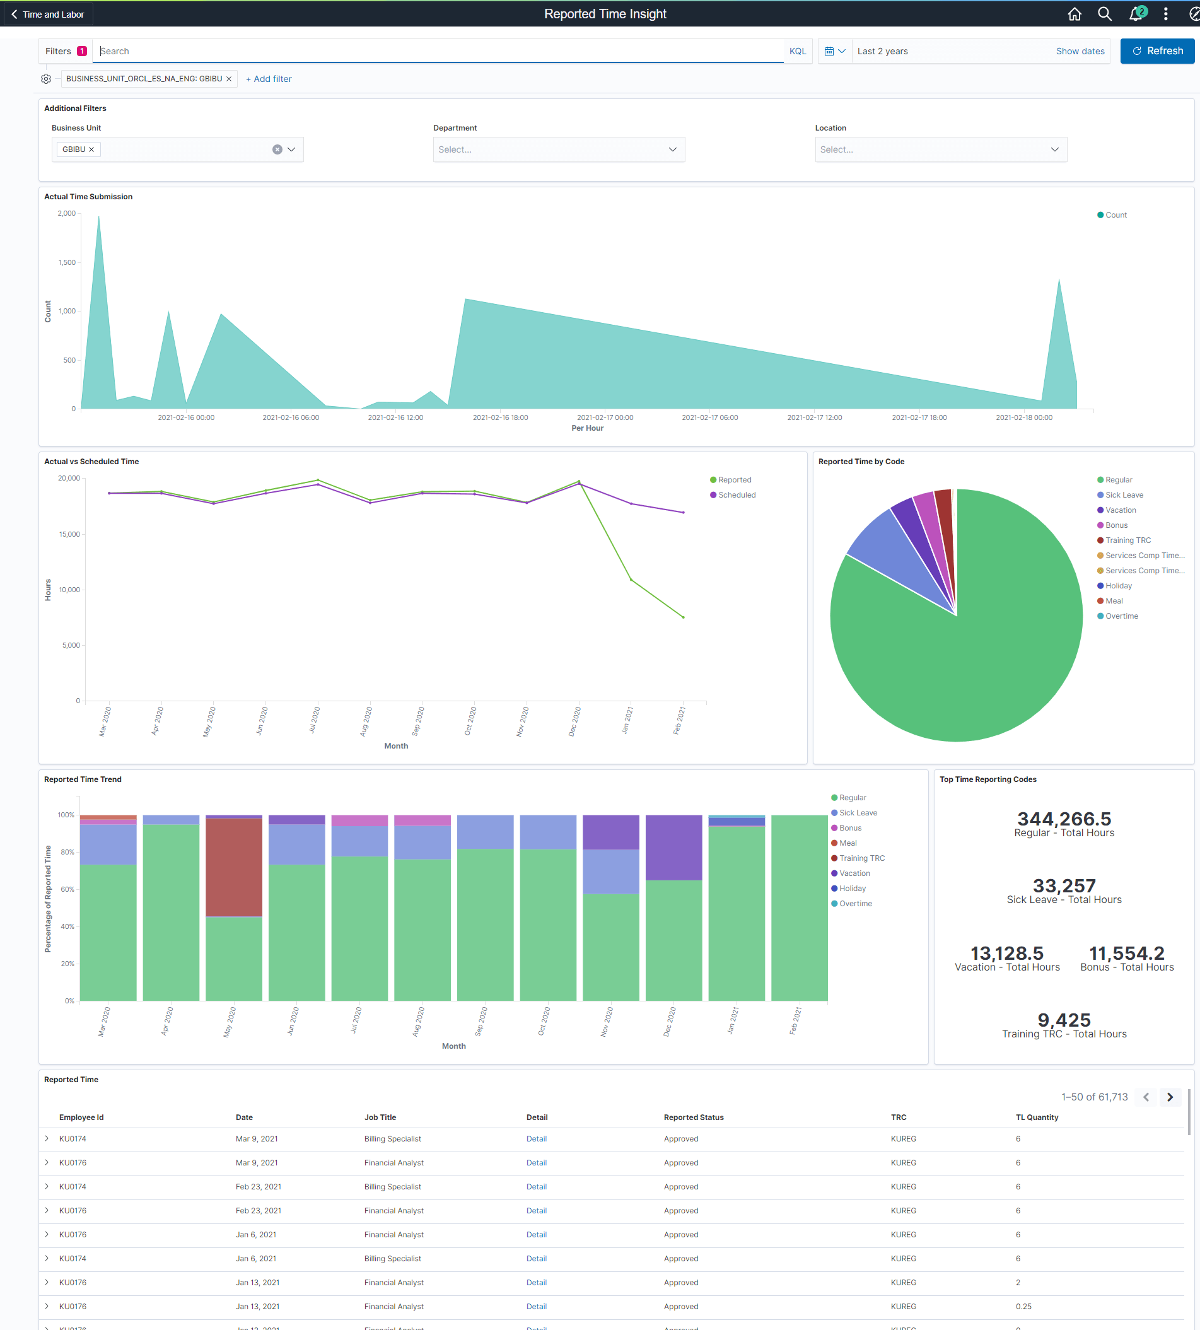Expand the first KU0174 table row
Image resolution: width=1200 pixels, height=1330 pixels.
[46, 1138]
